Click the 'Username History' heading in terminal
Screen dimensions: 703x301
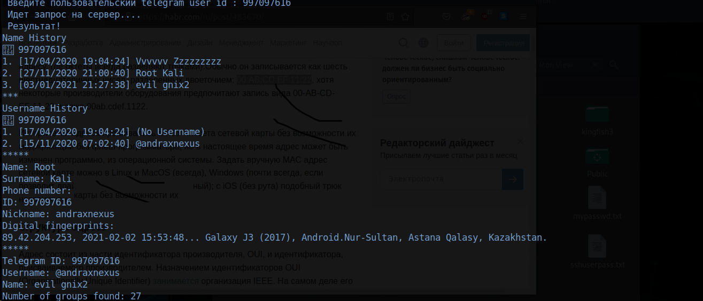click(45, 108)
